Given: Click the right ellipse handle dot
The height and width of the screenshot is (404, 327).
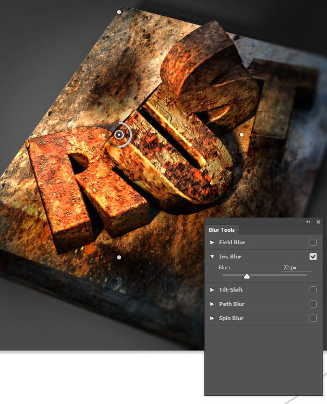Looking at the screenshot, I should (241, 135).
